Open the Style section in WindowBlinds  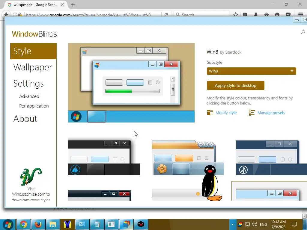tap(33, 51)
